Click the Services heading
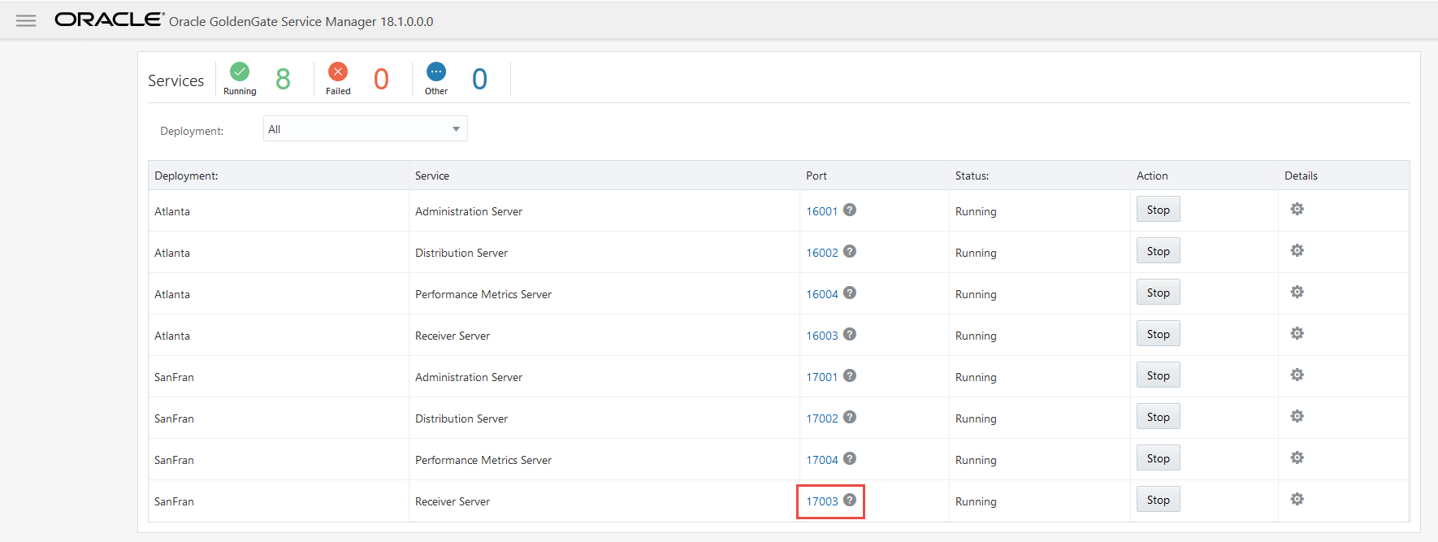Viewport: 1438px width, 542px height. (175, 80)
